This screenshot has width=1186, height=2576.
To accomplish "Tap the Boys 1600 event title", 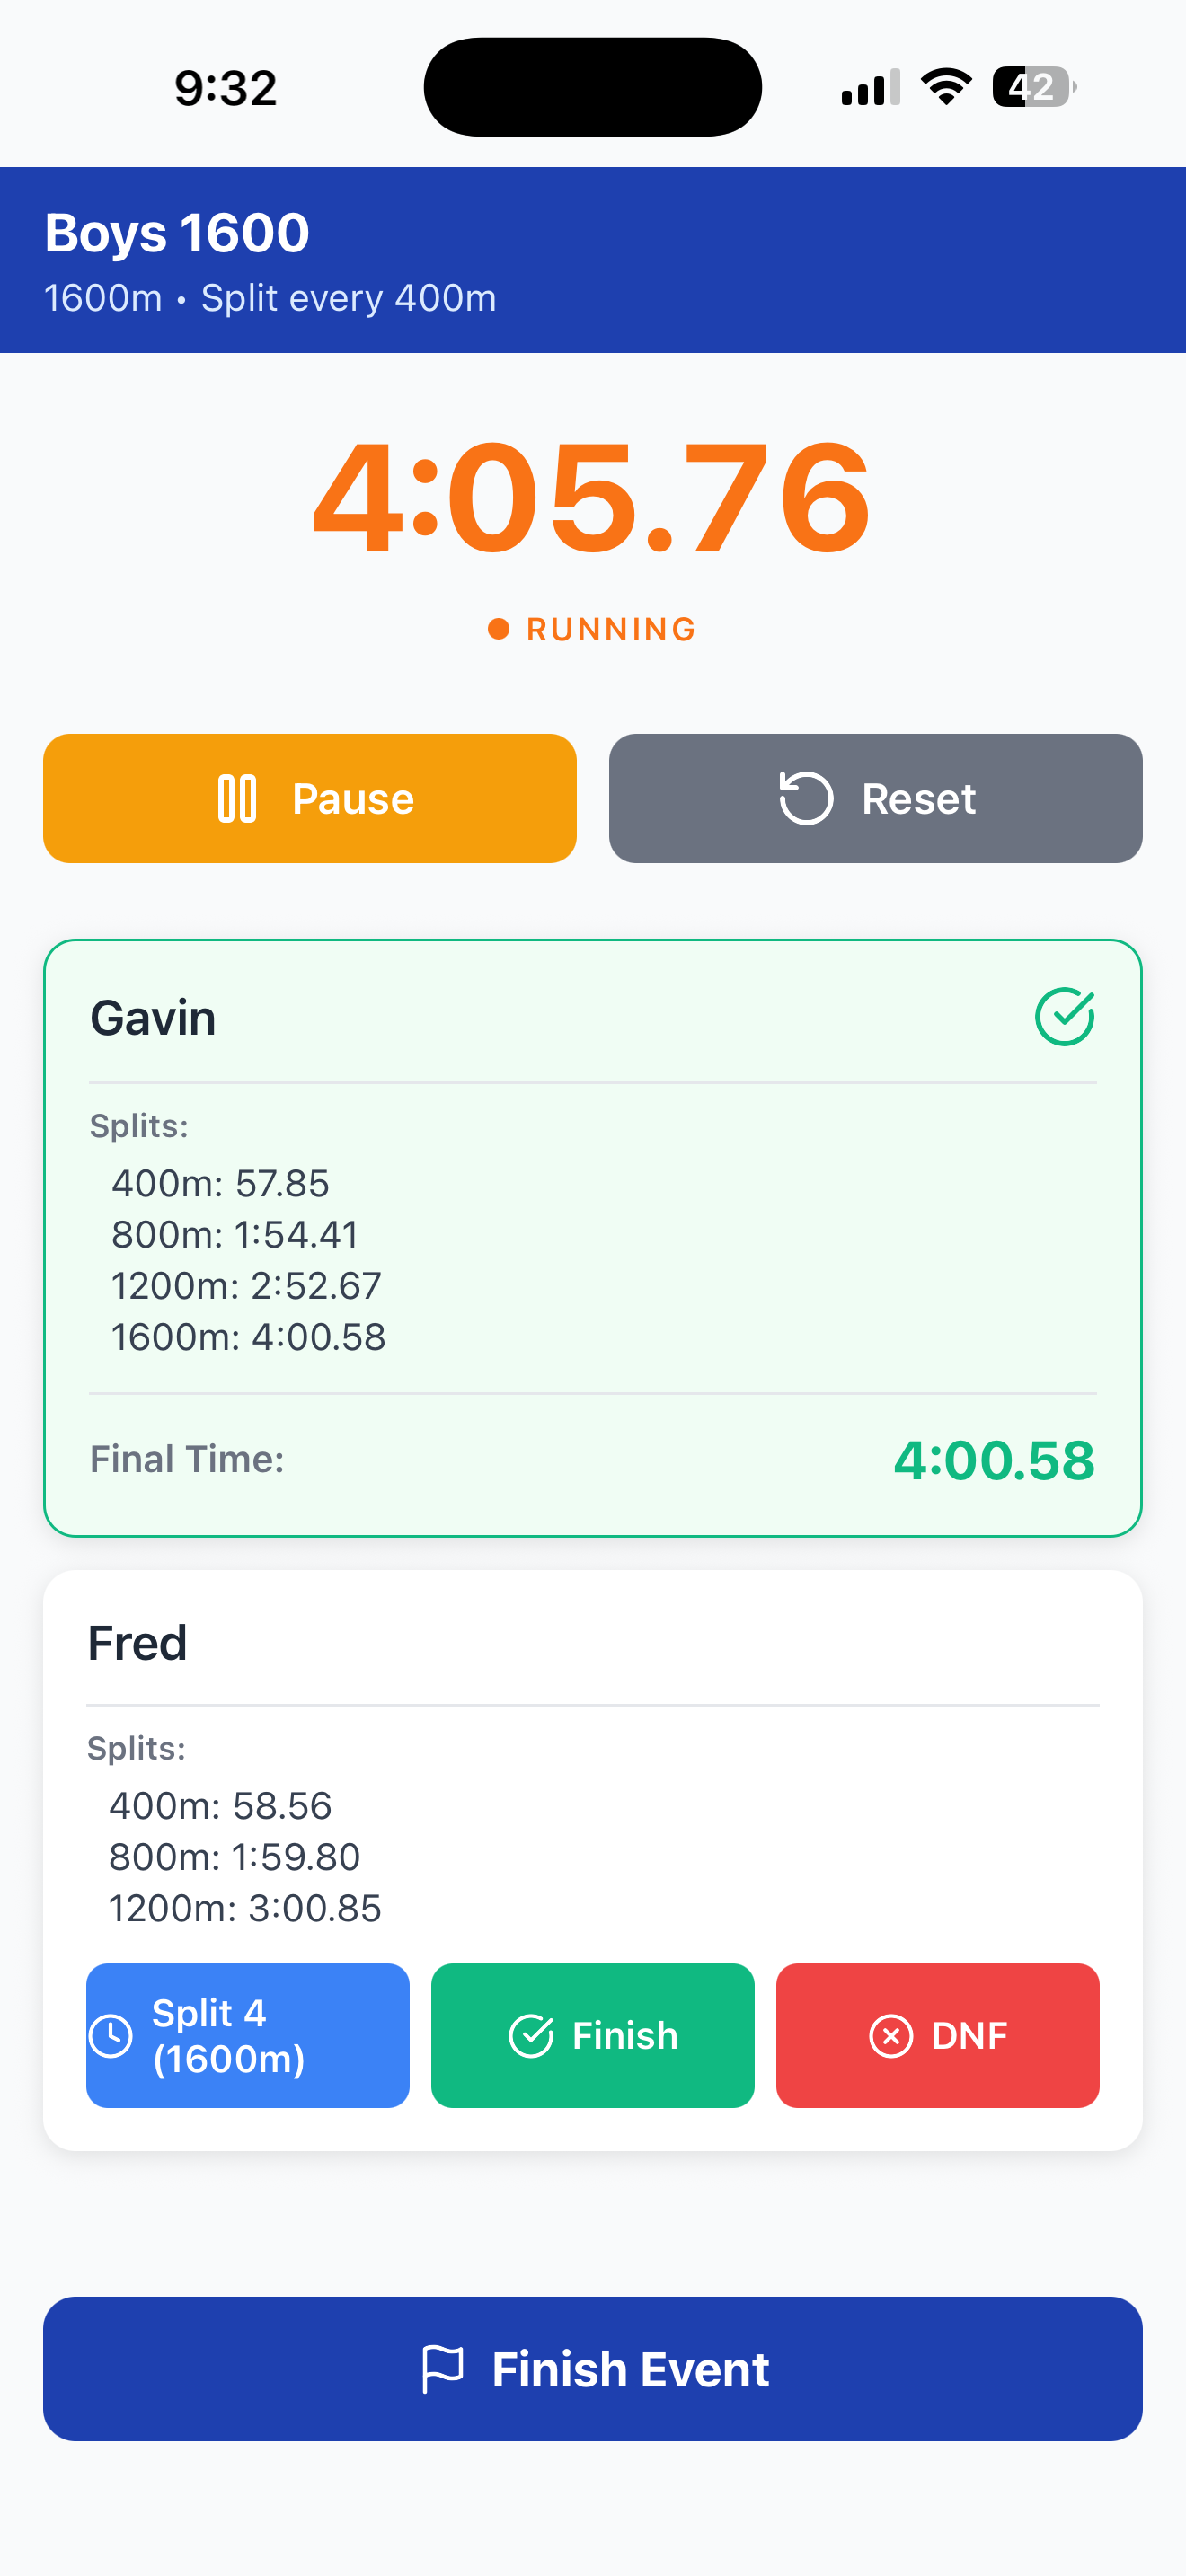I will [177, 233].
